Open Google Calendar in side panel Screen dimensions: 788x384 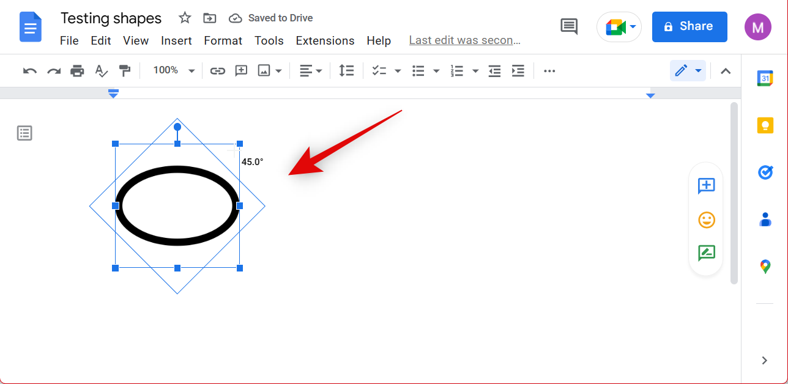point(765,78)
